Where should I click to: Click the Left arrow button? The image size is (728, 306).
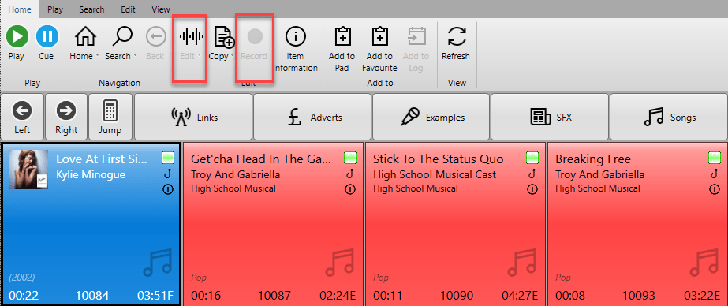22,117
